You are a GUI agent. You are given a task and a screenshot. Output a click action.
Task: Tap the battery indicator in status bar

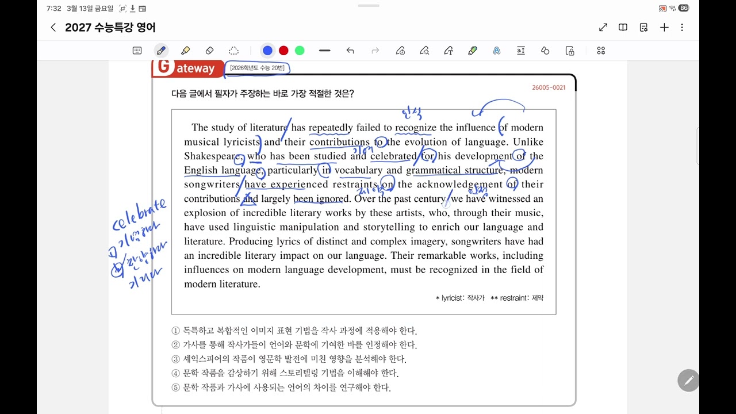click(x=684, y=8)
